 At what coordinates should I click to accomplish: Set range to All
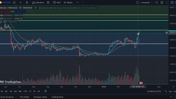pos(38,91)
